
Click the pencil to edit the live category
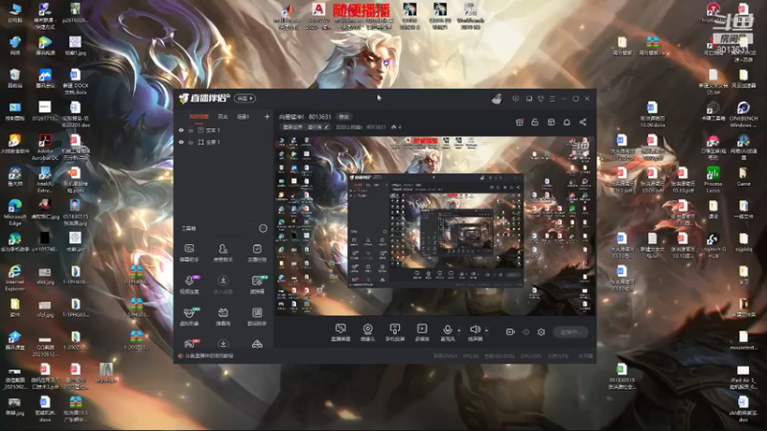click(x=327, y=127)
